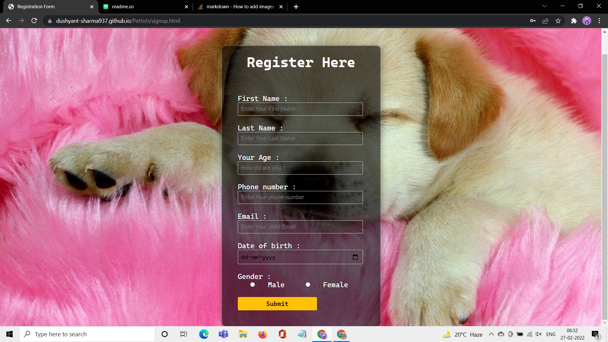The height and width of the screenshot is (342, 608).
Task: Click the Submit button
Action: click(277, 303)
